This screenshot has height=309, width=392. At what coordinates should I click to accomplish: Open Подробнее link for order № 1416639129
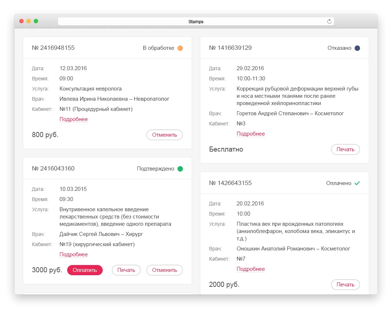tap(250, 134)
